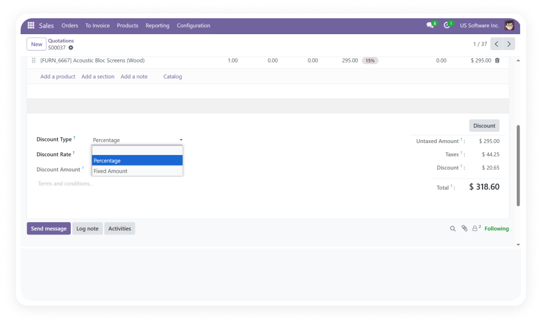This screenshot has height=324, width=542.
Task: Click Acoustic Bloc Screens product name
Action: click(92, 61)
